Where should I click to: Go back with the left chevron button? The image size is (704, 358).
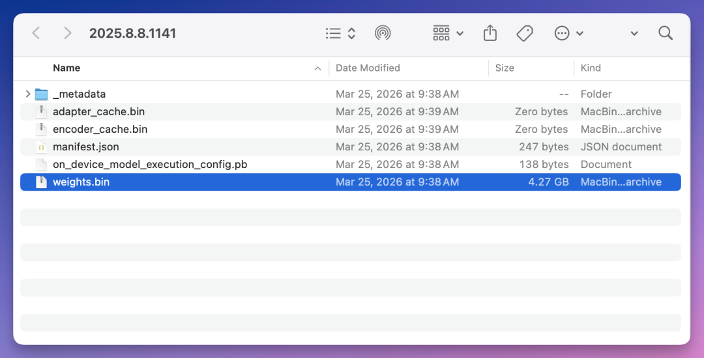(x=37, y=33)
